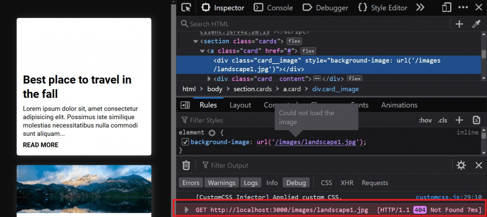Viewport: 487px width, 217px height.
Task: Toggle the 3-pane inspector sidebar icon
Action: point(185,105)
